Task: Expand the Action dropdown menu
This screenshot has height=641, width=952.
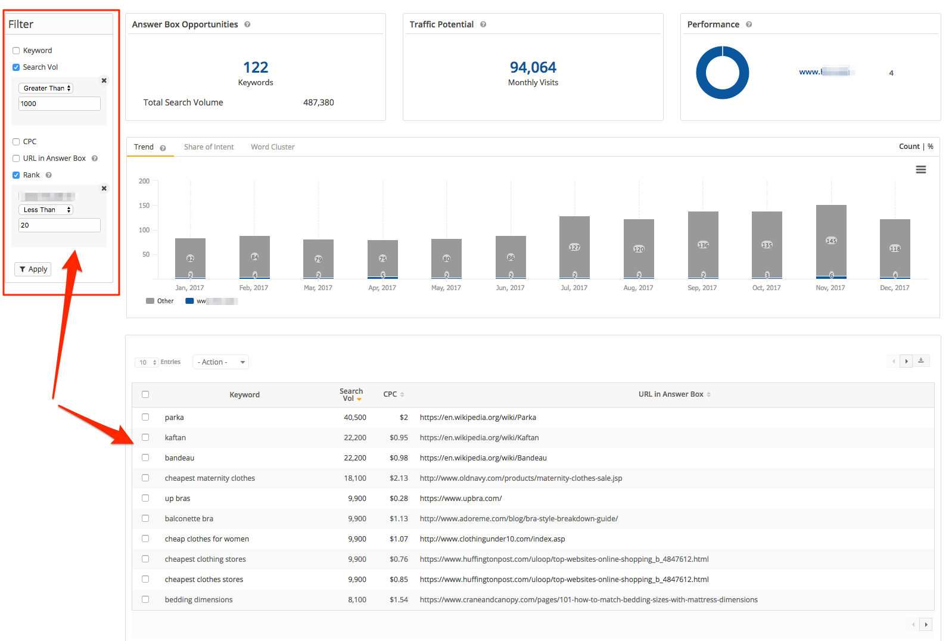Action: click(x=220, y=362)
